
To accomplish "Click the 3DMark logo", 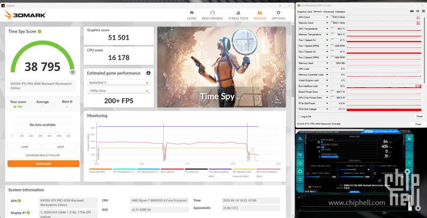I will click(25, 15).
